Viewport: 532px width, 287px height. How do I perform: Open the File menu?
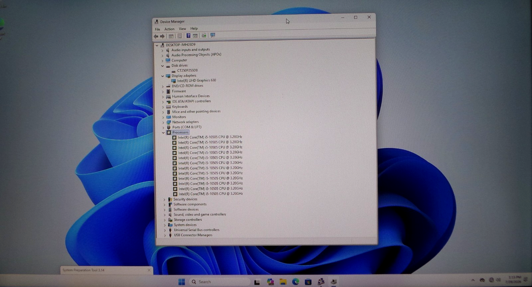[157, 29]
